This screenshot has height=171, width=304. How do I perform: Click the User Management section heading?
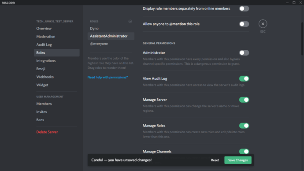click(50, 97)
